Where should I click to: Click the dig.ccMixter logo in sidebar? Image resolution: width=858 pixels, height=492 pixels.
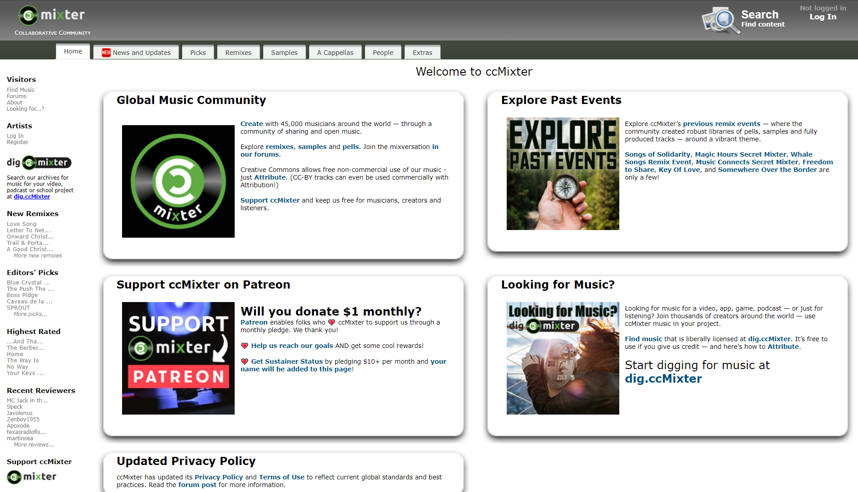[x=39, y=162]
